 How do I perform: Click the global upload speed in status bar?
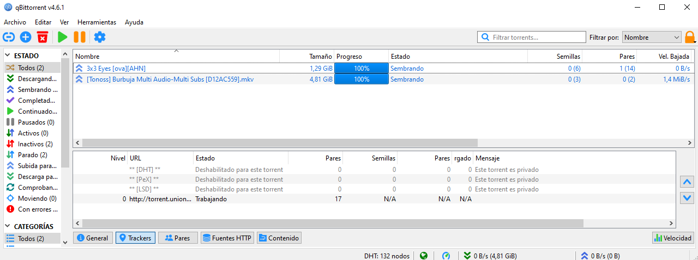coord(600,256)
